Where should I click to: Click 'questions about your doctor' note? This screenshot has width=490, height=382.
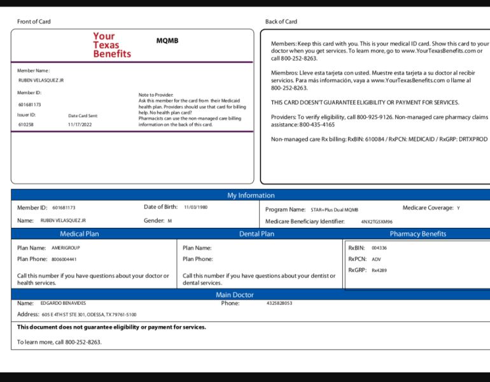93,279
